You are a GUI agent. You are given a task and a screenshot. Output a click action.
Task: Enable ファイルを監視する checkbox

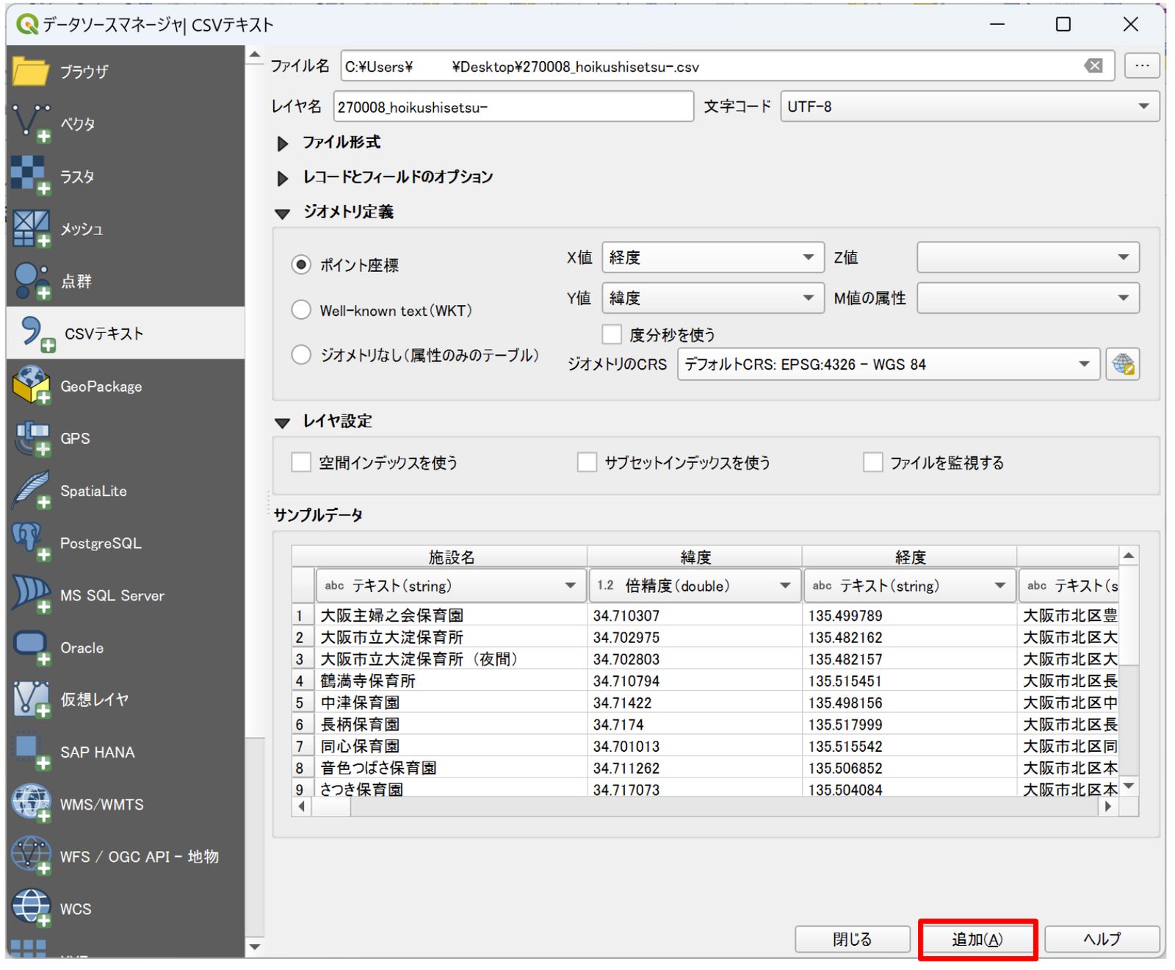(x=872, y=462)
